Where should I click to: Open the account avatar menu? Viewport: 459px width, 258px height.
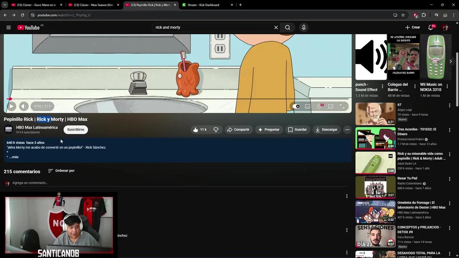445,28
